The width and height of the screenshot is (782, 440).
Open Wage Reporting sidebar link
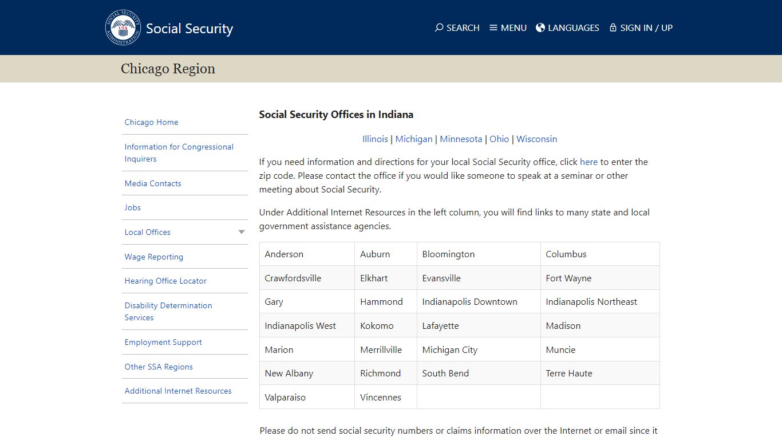click(x=154, y=257)
